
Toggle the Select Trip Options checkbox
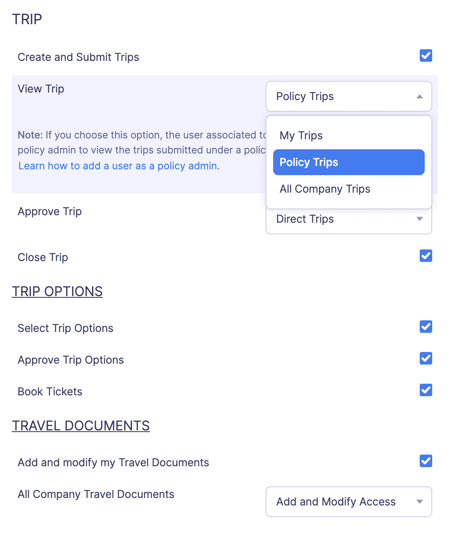(x=426, y=327)
